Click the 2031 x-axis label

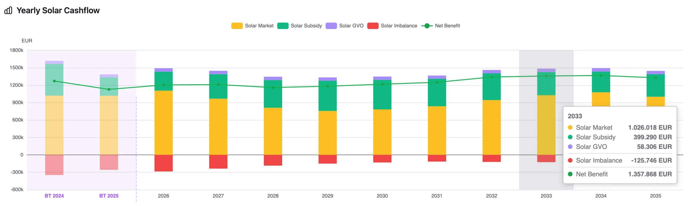(437, 196)
